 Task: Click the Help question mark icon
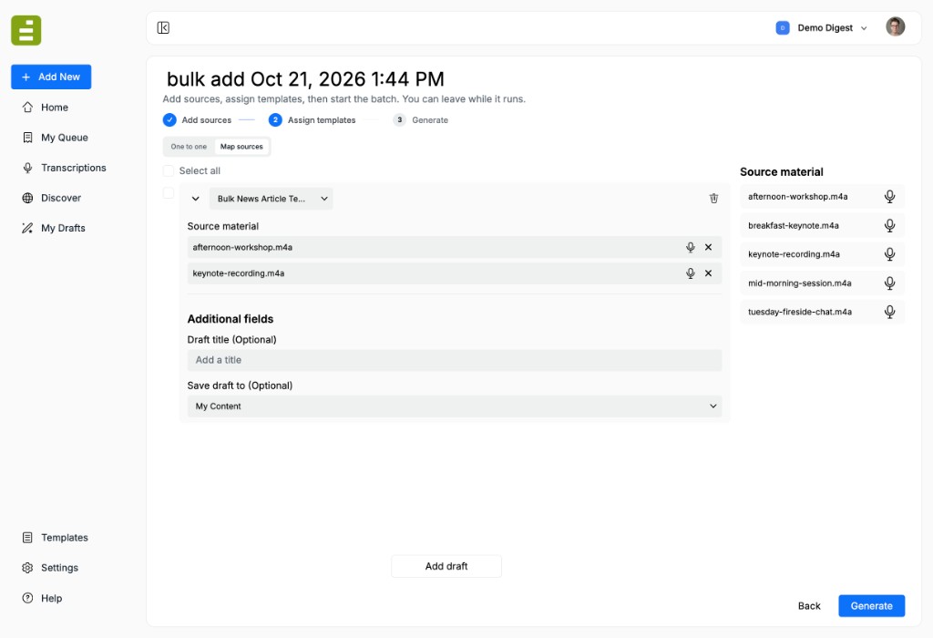click(x=27, y=598)
